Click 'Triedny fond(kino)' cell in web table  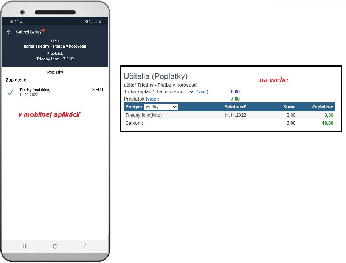pyautogui.click(x=143, y=115)
